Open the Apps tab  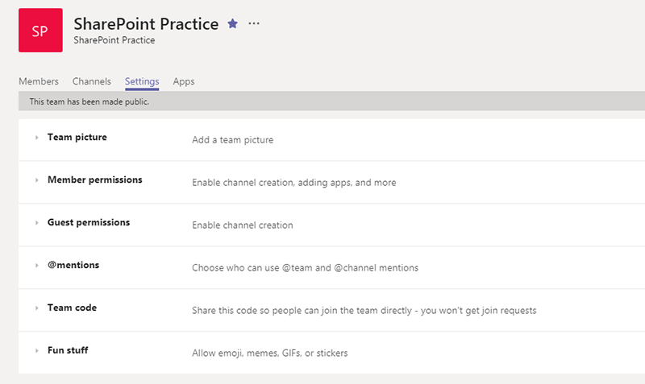tap(184, 81)
